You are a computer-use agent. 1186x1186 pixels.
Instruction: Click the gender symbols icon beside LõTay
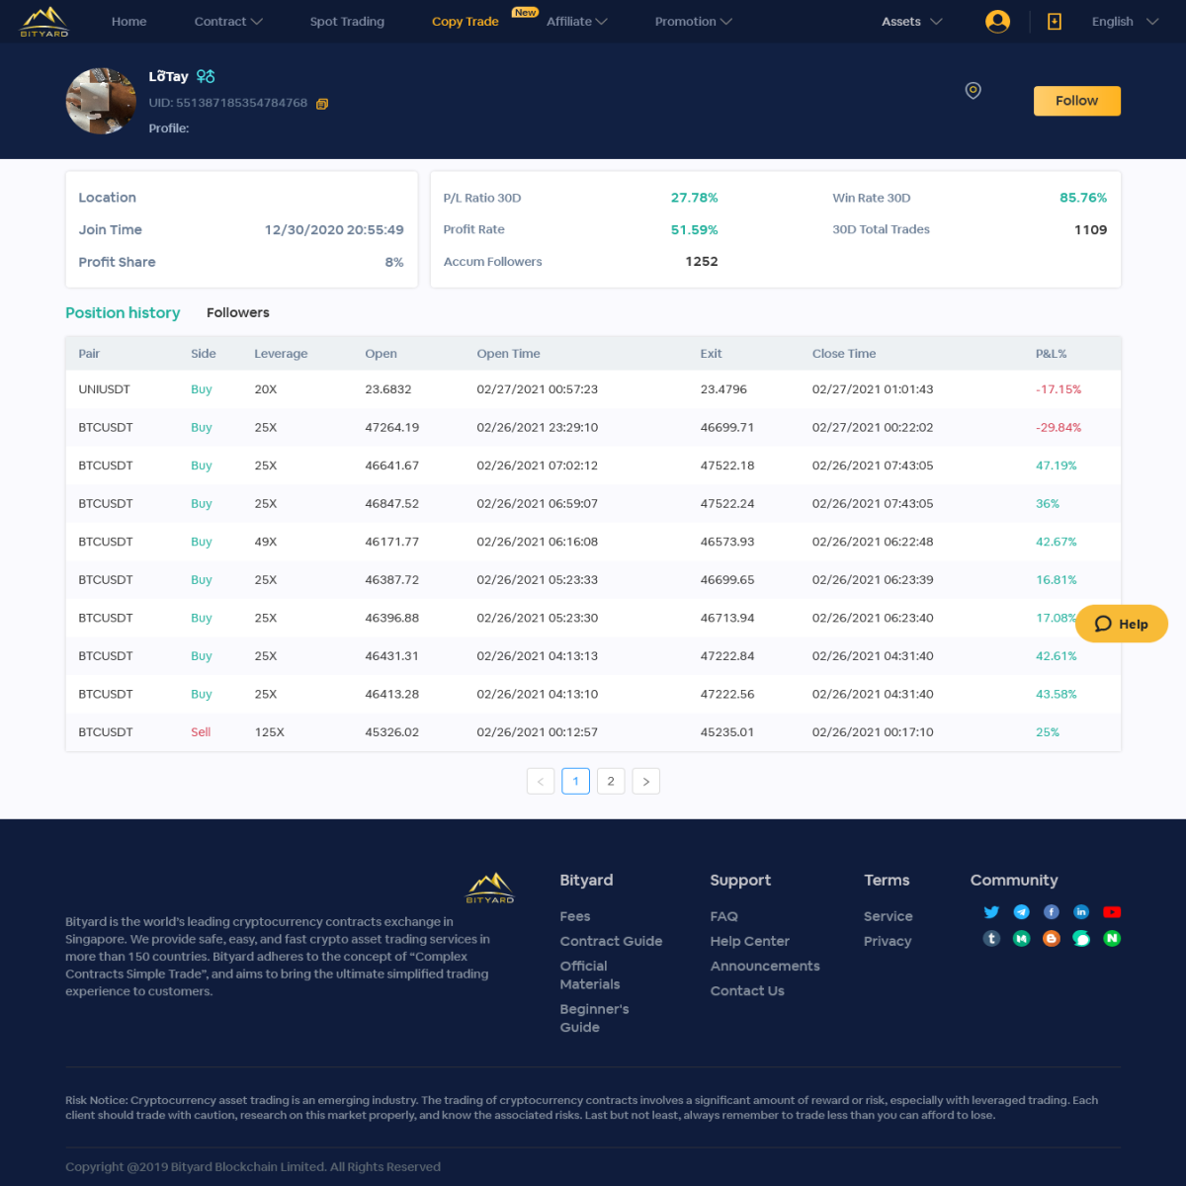(206, 76)
